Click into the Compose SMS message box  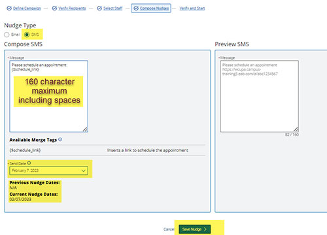[x=48, y=96]
